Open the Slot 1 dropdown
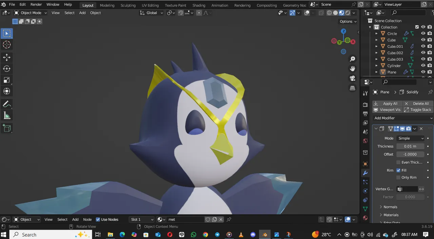Screen dimensions: 434x239 click(142, 219)
